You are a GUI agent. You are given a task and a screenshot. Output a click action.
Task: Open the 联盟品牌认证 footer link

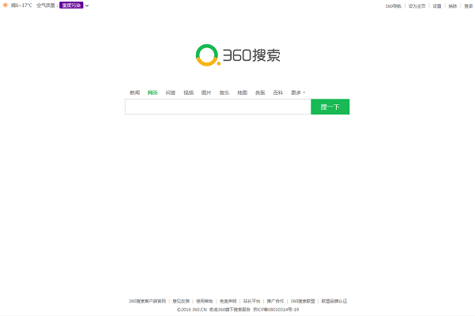coord(334,301)
